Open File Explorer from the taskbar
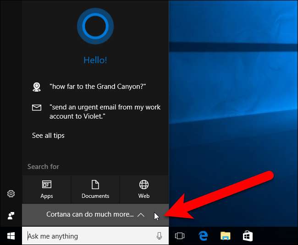Screen dimensions: 298x245 coord(225,236)
